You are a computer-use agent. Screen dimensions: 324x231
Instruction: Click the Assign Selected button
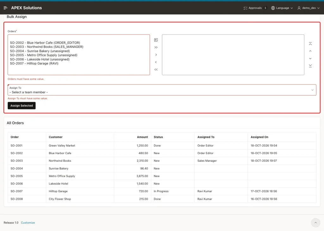click(x=22, y=106)
